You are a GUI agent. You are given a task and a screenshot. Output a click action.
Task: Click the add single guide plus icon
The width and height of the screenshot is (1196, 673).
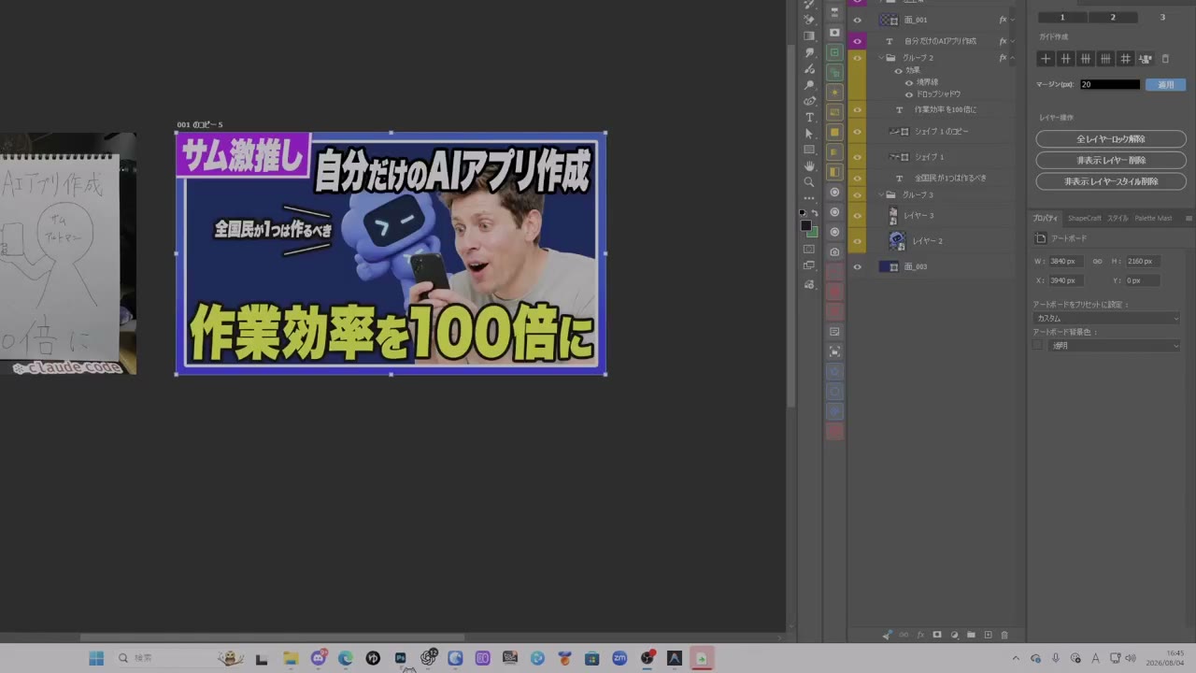pos(1046,59)
